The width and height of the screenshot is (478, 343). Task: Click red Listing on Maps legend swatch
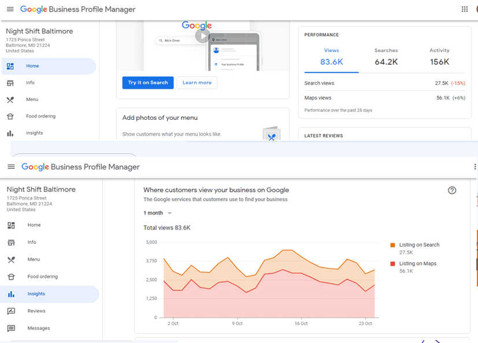coord(392,263)
